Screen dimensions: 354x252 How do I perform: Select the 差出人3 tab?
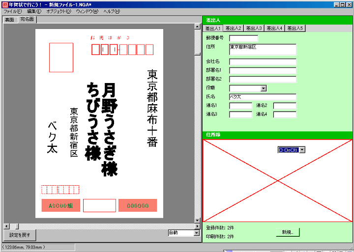tap(254, 28)
